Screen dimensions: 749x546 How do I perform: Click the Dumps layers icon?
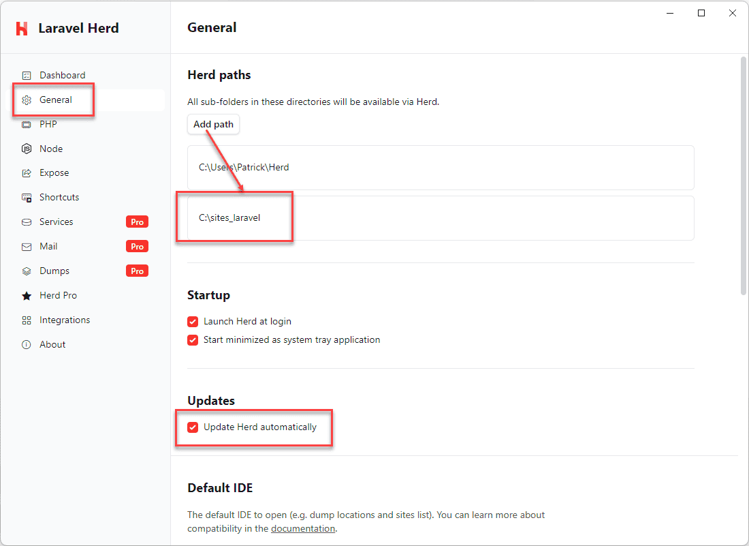point(27,271)
